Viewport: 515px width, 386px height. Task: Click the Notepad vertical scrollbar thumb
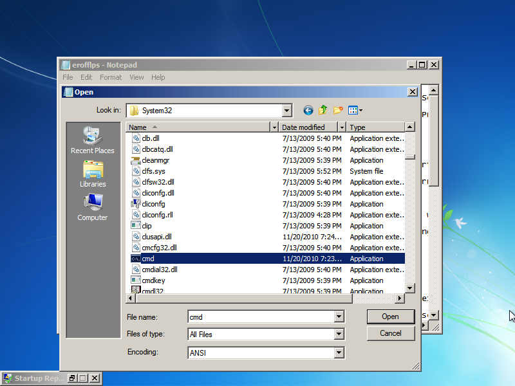(434, 140)
